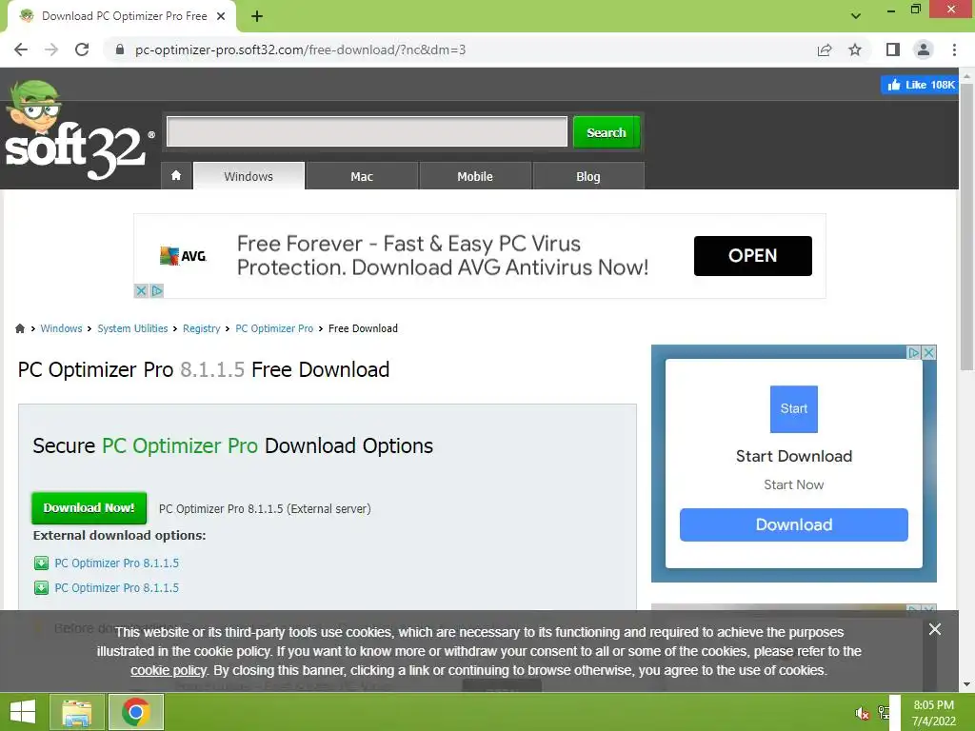Screen dimensions: 975x731
Task: Open the Windows breadcrumb link
Action: pyautogui.click(x=61, y=328)
